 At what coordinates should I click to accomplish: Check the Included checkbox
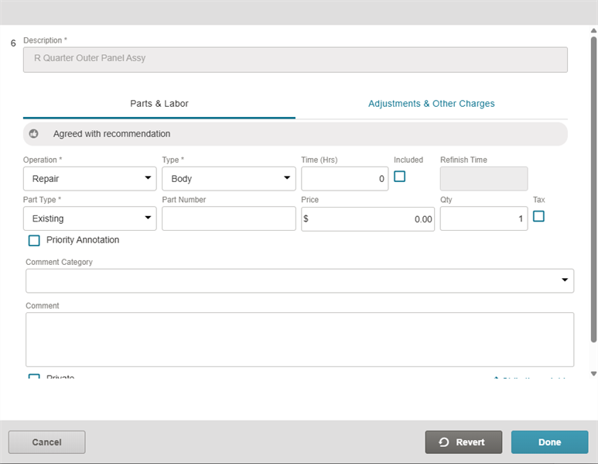[399, 177]
